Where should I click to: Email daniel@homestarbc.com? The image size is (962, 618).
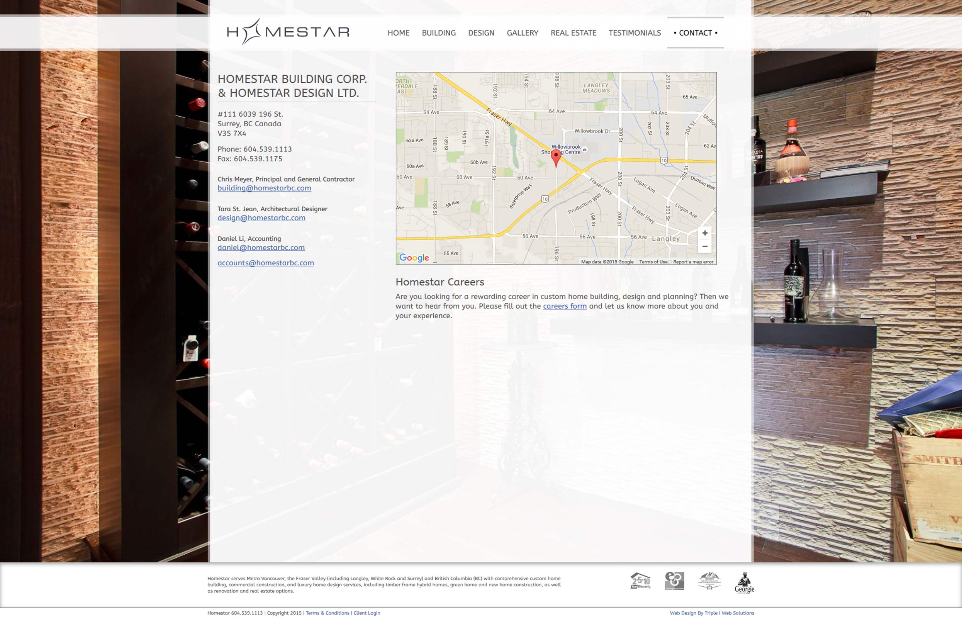pyautogui.click(x=261, y=247)
